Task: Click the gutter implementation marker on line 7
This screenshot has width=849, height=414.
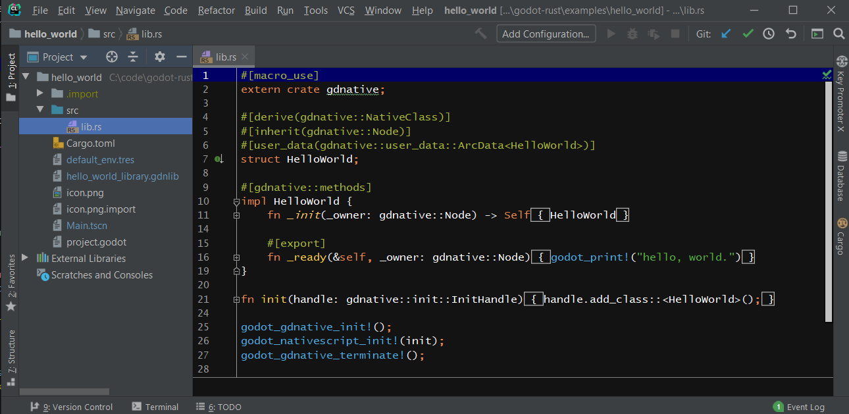Action: (219, 159)
